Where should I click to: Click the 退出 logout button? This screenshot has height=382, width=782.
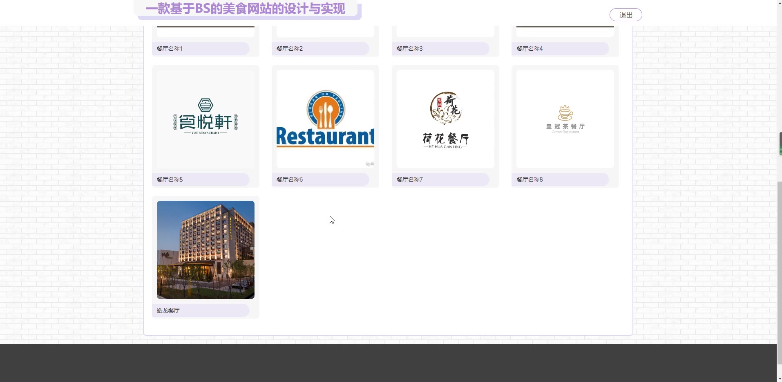(x=626, y=15)
